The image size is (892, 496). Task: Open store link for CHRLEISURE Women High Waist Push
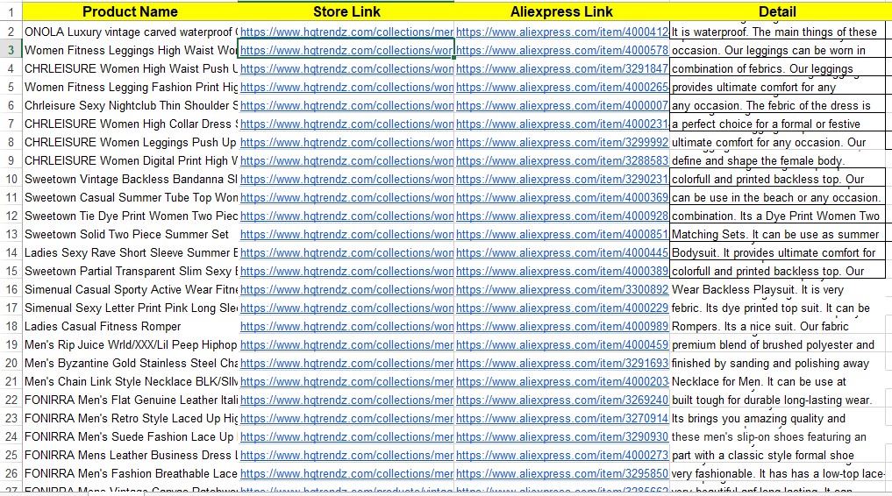click(346, 68)
